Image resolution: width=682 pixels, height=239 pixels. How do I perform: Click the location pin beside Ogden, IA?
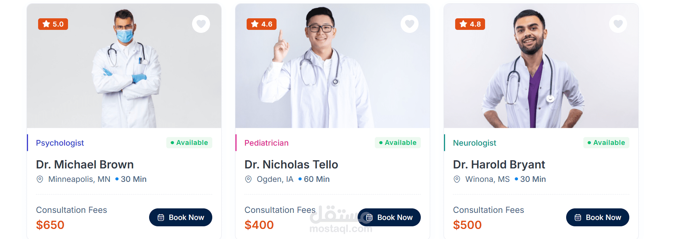pyautogui.click(x=248, y=179)
